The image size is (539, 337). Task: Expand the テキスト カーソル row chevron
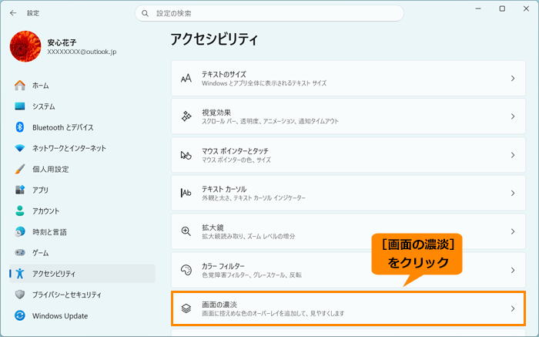pos(513,193)
